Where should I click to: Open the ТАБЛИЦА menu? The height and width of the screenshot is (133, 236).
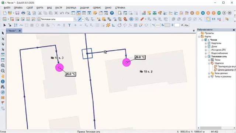pos(71,8)
